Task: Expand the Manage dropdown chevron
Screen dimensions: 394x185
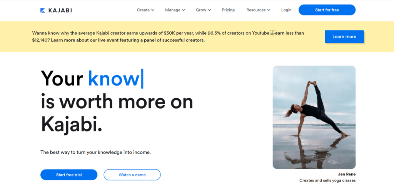Action: coord(184,10)
